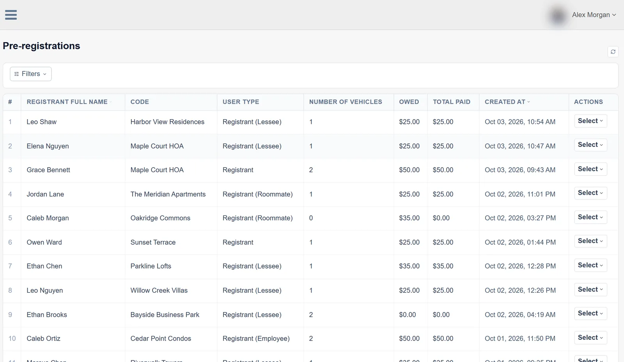Open Select actions for Ethan Brooks
Screen dimensions: 624x362
tap(590, 314)
